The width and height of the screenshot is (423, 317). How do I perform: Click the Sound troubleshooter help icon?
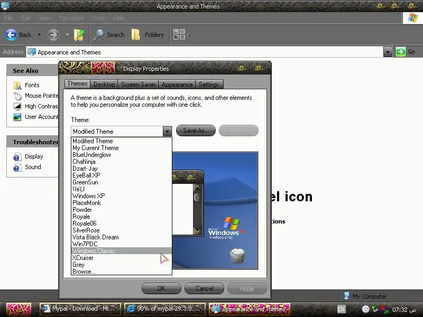tap(17, 167)
